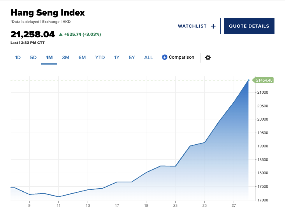Switch chart to 3M range

[65, 58]
